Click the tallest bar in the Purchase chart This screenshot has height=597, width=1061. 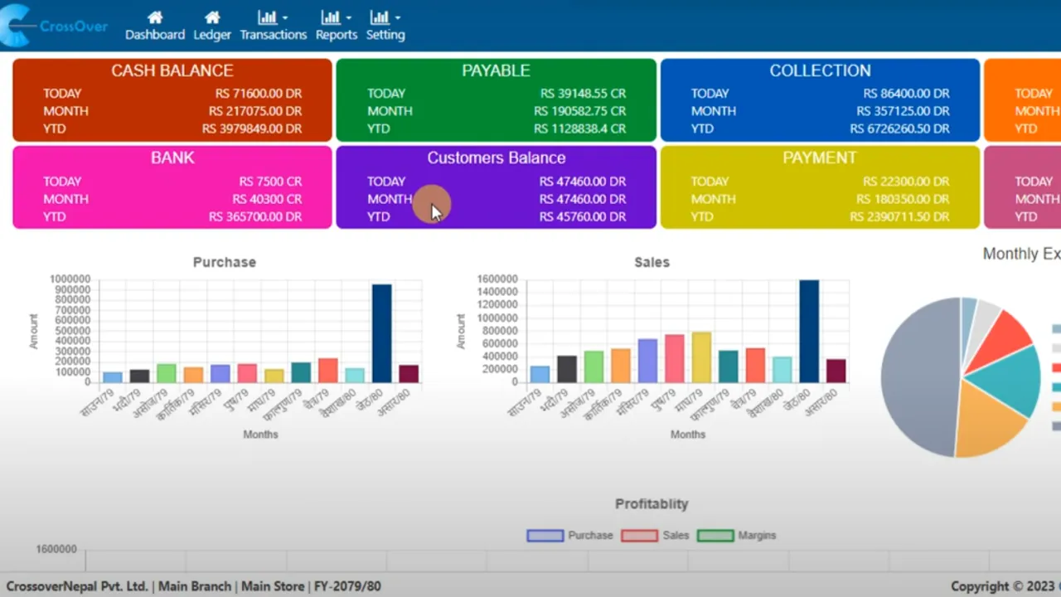[381, 332]
